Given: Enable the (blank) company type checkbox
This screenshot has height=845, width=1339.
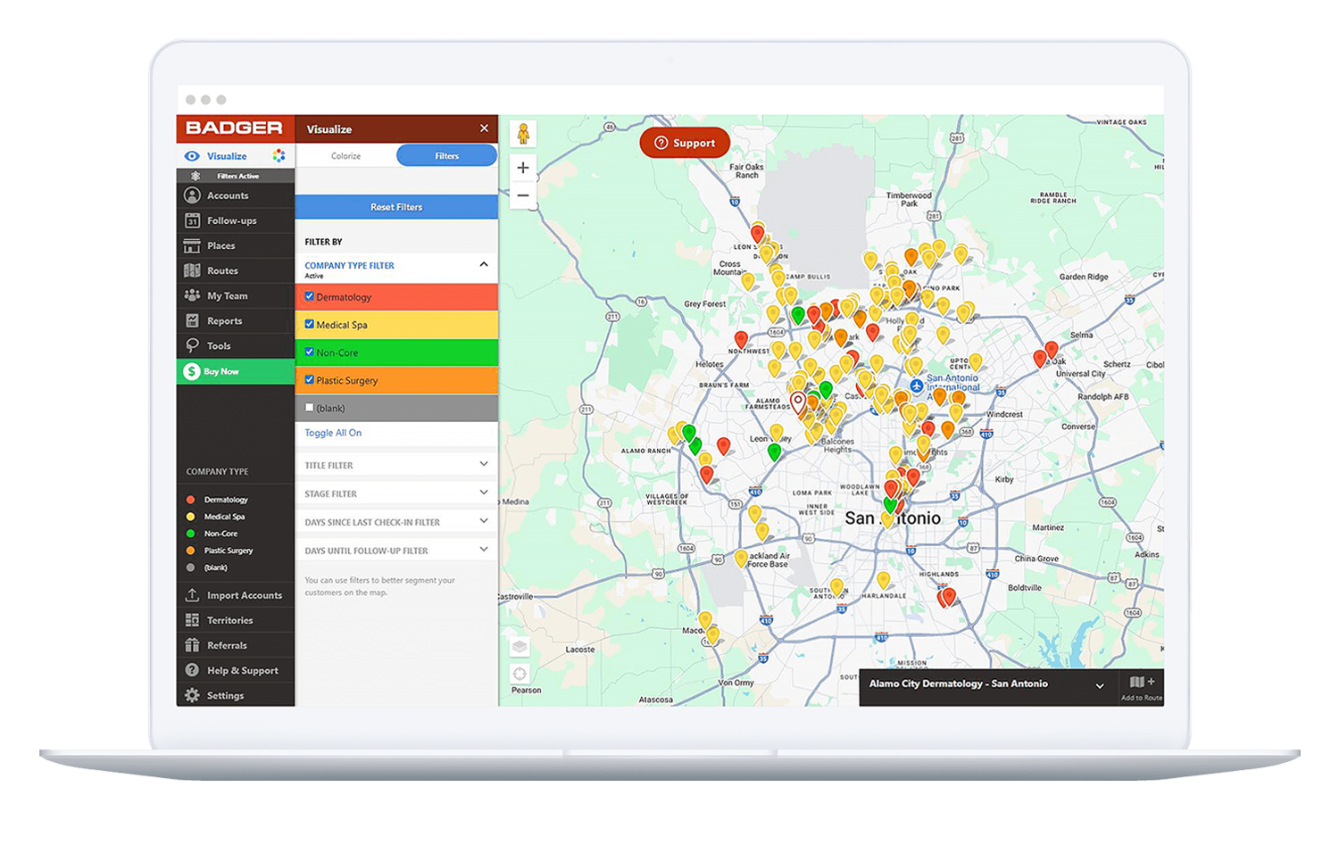Looking at the screenshot, I should 310,408.
